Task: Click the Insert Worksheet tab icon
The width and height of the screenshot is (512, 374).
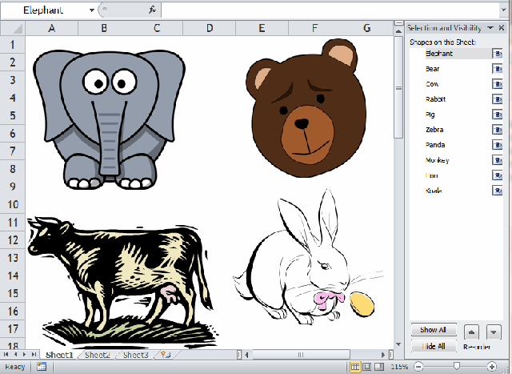Action: 166,354
